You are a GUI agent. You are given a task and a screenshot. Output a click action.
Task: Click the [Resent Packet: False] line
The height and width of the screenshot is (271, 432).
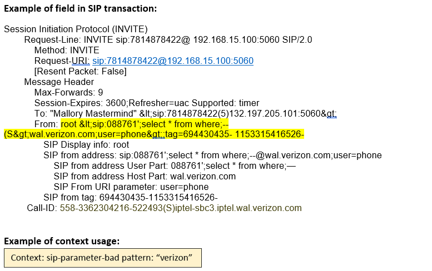[80, 71]
